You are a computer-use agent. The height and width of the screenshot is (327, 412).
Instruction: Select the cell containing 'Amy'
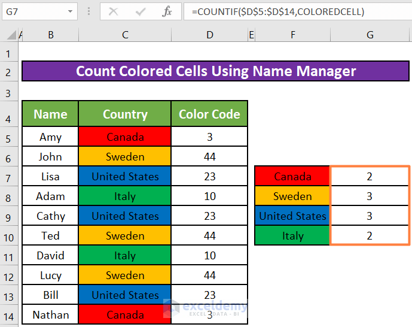tap(50, 137)
